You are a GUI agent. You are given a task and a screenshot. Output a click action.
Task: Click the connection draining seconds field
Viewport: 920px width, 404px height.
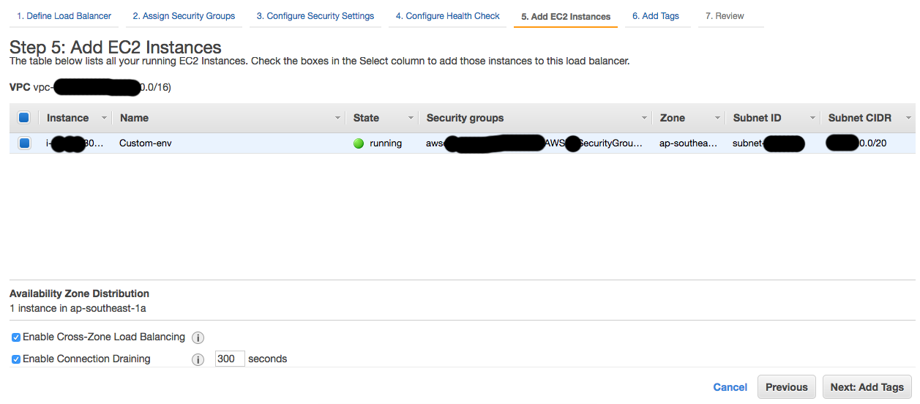(230, 359)
